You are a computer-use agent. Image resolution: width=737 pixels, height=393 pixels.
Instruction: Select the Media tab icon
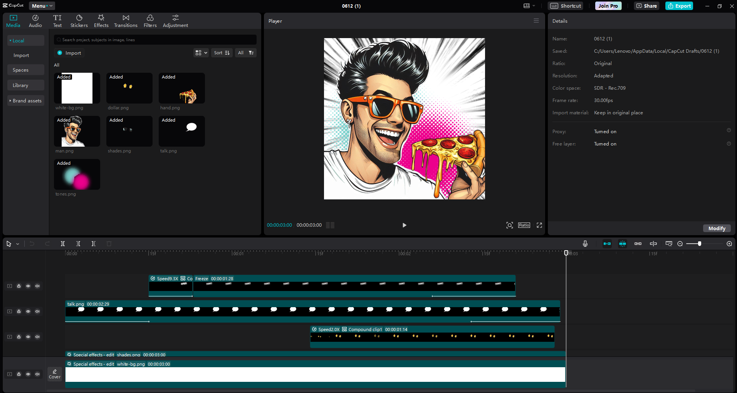13,18
